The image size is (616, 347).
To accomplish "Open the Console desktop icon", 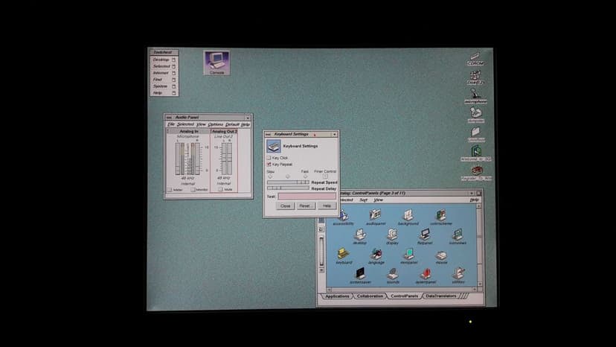I will point(216,63).
